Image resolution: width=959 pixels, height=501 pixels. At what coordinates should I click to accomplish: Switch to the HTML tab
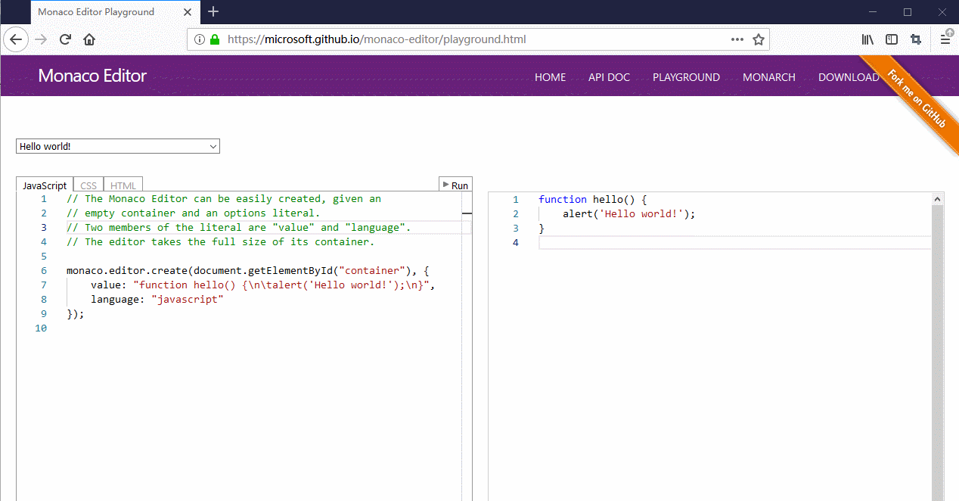pos(123,184)
